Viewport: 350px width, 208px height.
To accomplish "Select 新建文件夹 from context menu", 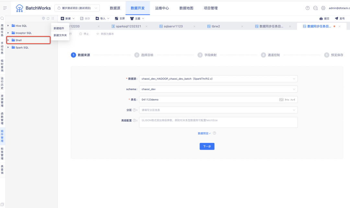I will (60, 35).
